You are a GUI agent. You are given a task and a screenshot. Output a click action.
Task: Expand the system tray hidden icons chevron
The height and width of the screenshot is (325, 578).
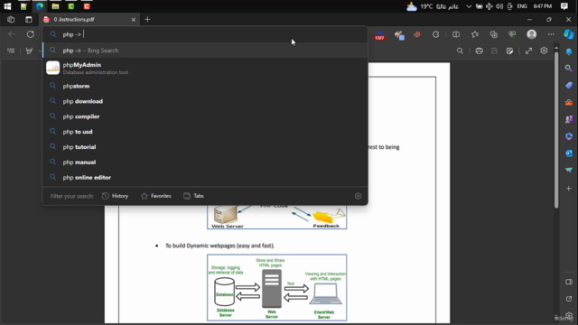(x=469, y=6)
